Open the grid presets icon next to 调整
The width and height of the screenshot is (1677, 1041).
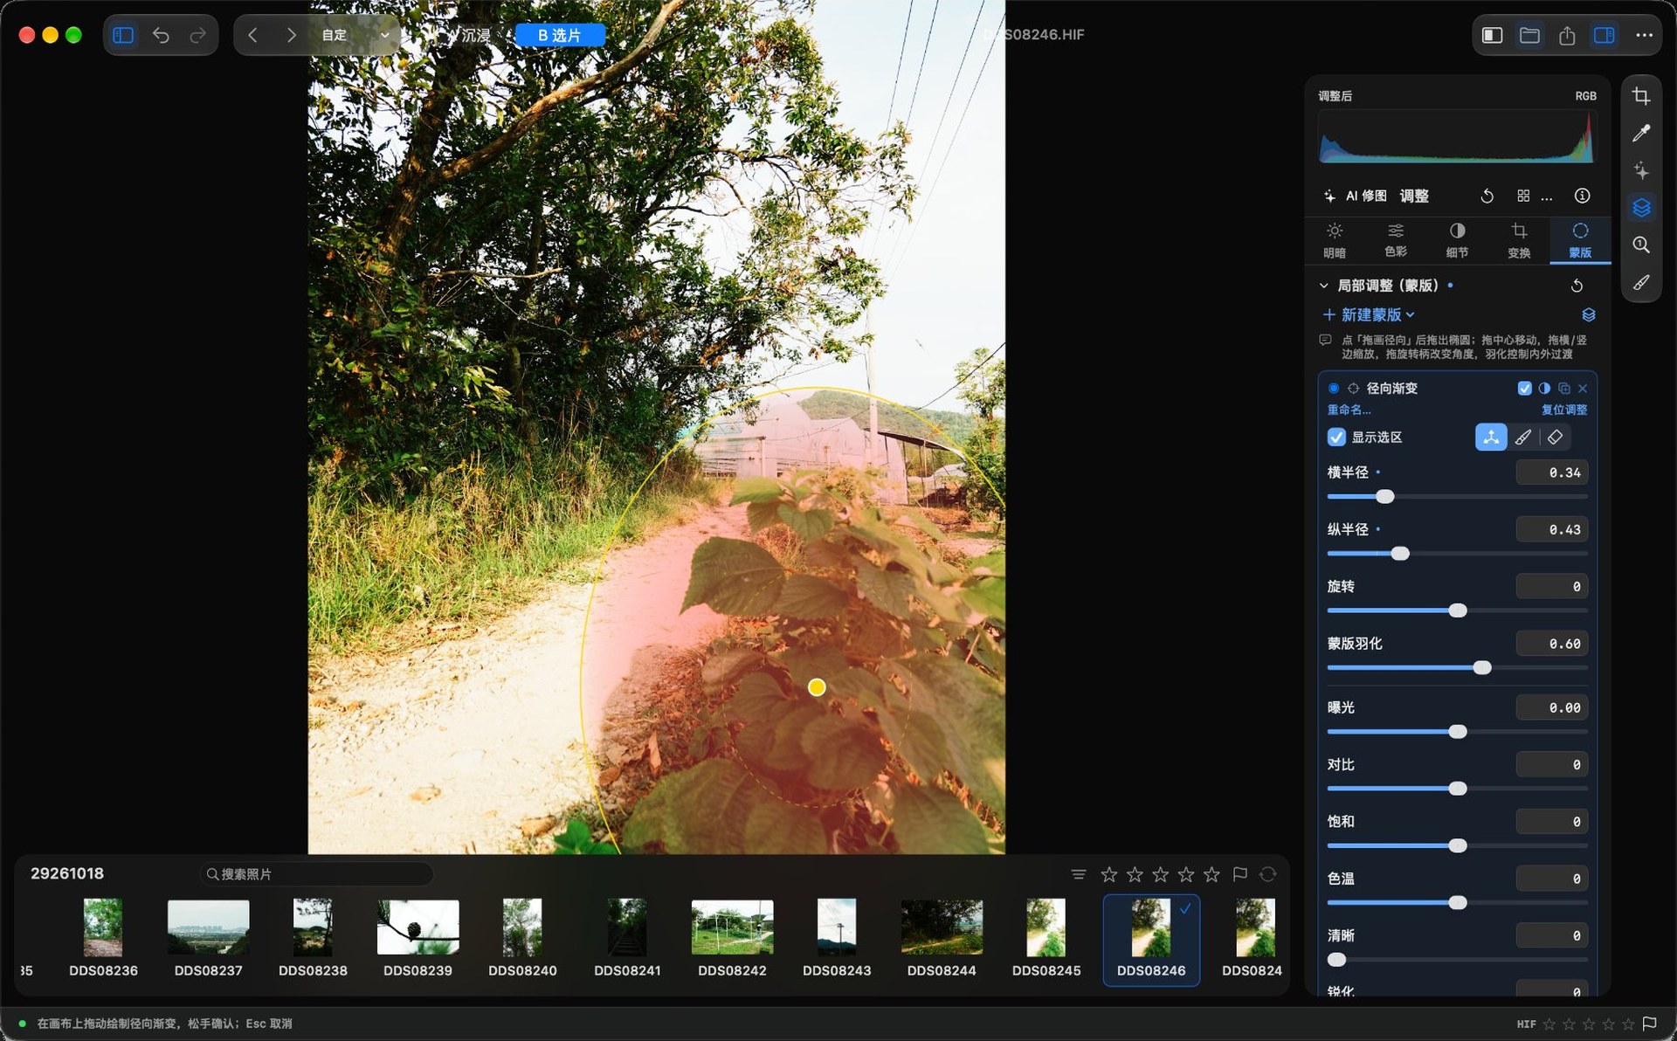pyautogui.click(x=1523, y=196)
